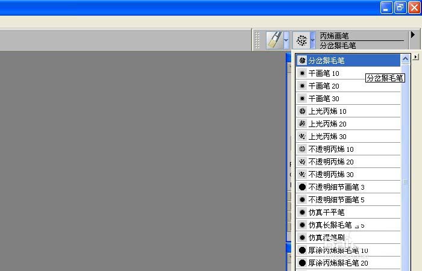The image size is (422, 271).
Task: Click the brush variant dab icon
Action: coord(301,40)
